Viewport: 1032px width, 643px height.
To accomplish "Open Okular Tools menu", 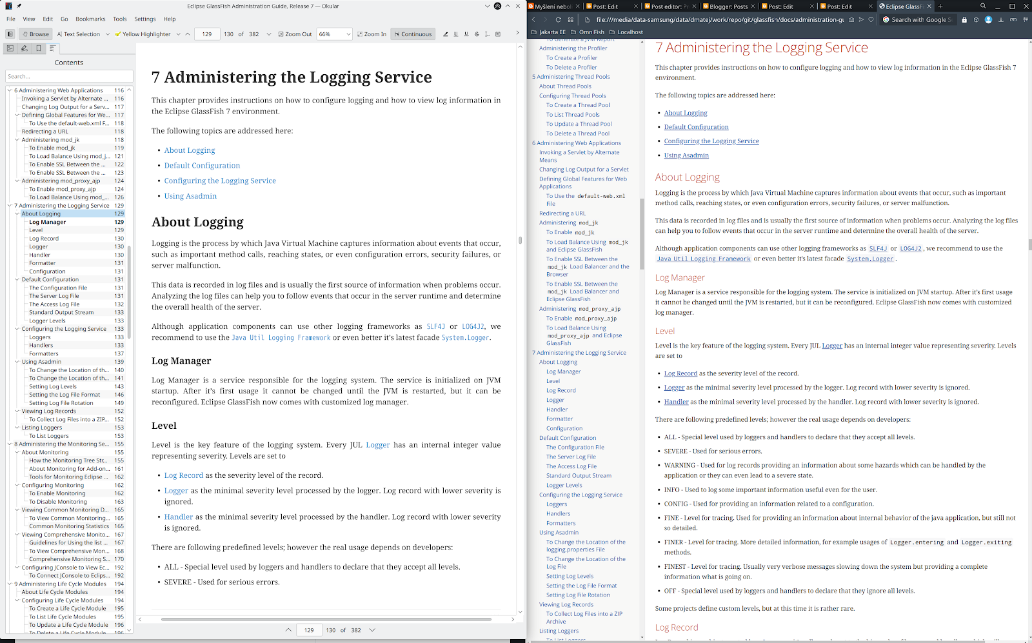I will 120,19.
